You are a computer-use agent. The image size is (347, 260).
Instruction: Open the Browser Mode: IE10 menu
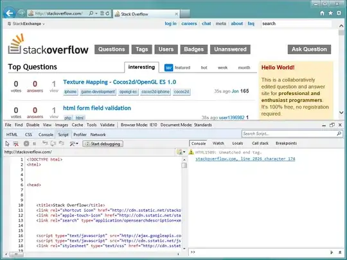[x=139, y=125]
